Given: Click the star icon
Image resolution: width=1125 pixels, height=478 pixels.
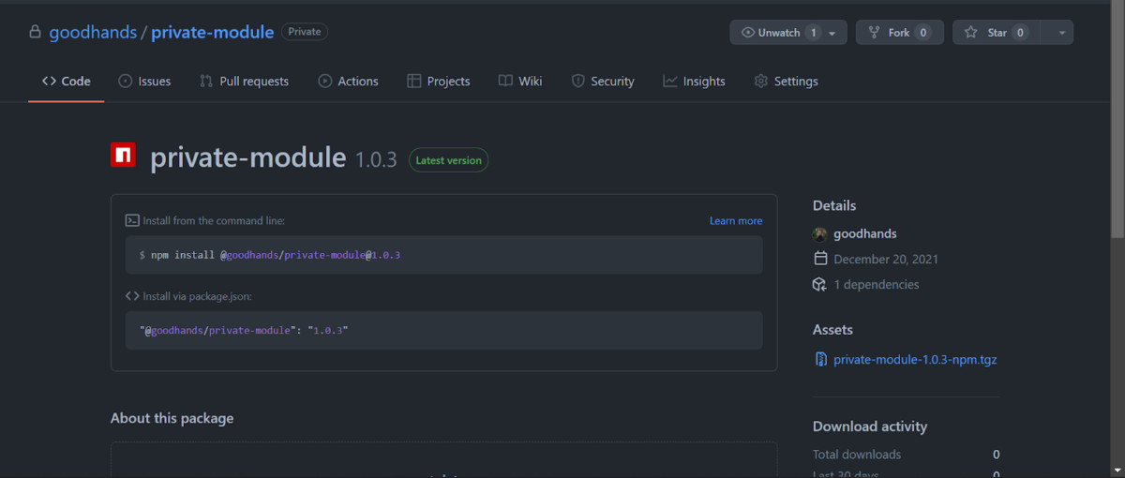Looking at the screenshot, I should tap(971, 33).
